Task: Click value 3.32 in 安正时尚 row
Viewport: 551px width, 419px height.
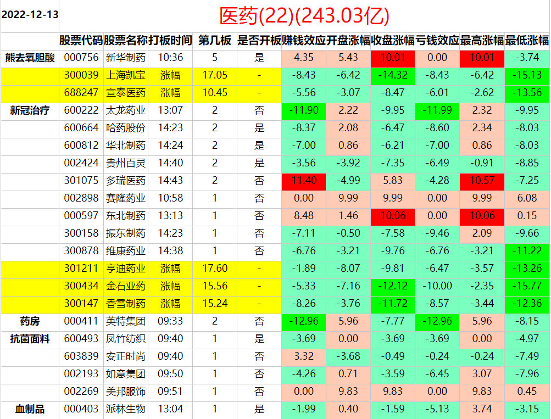Action: coord(304,356)
